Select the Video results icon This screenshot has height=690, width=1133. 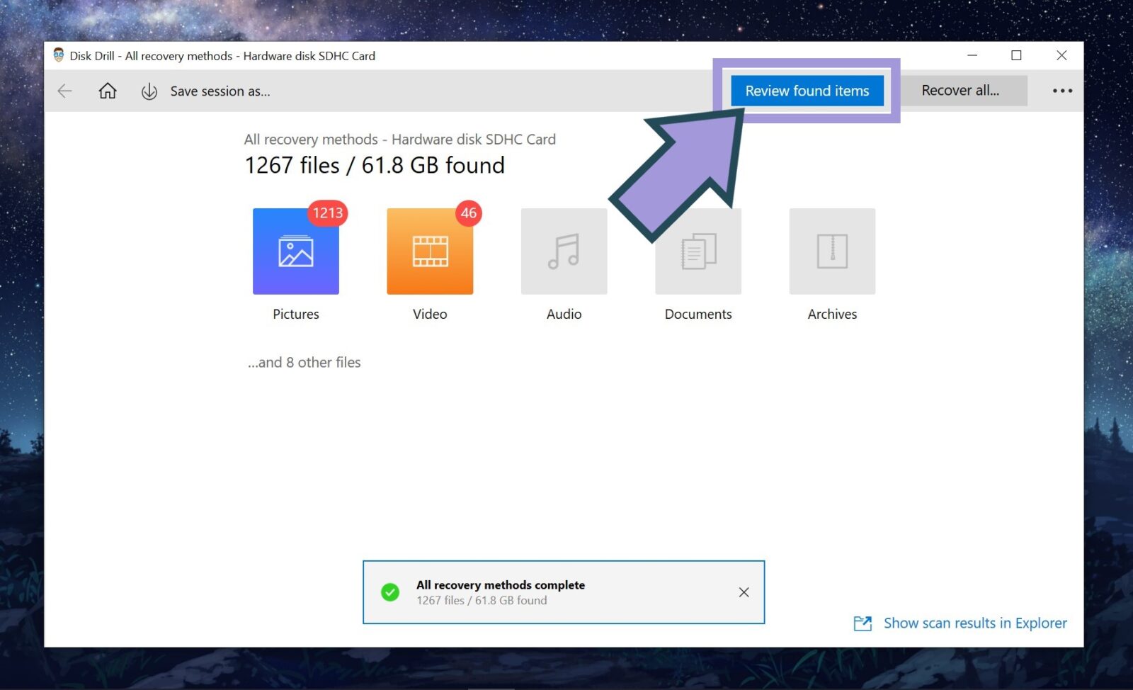(x=429, y=251)
